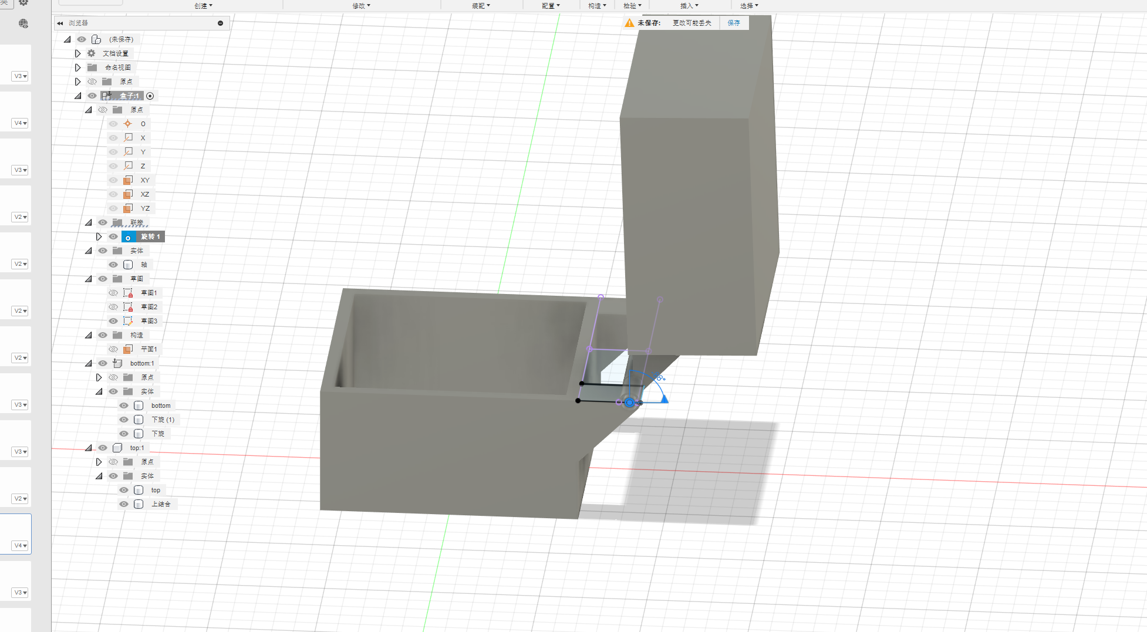Select the XY origin plane icon
Image resolution: width=1147 pixels, height=632 pixels.
[x=128, y=180]
